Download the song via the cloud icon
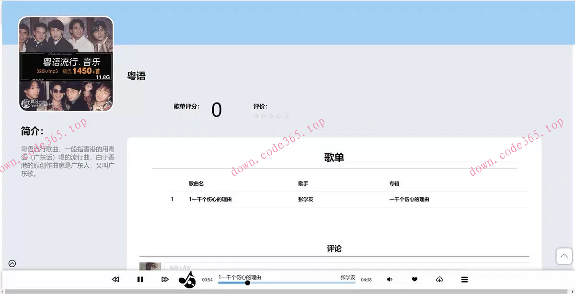Viewport: 575px width, 294px height. (439, 279)
